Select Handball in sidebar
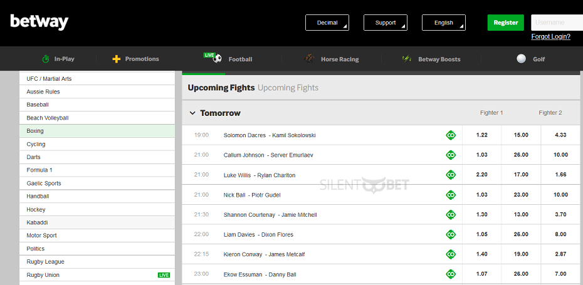The height and width of the screenshot is (285, 583). 97,196
